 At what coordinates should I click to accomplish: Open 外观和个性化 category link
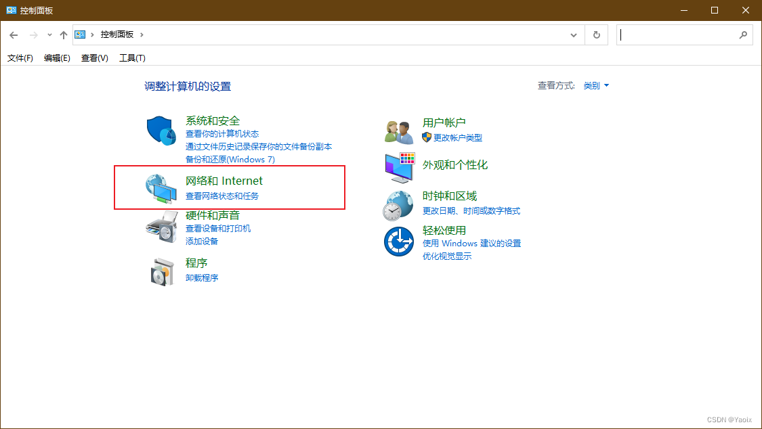pos(455,165)
